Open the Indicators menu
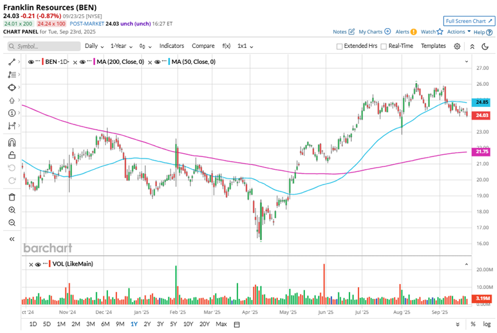 [x=172, y=46]
